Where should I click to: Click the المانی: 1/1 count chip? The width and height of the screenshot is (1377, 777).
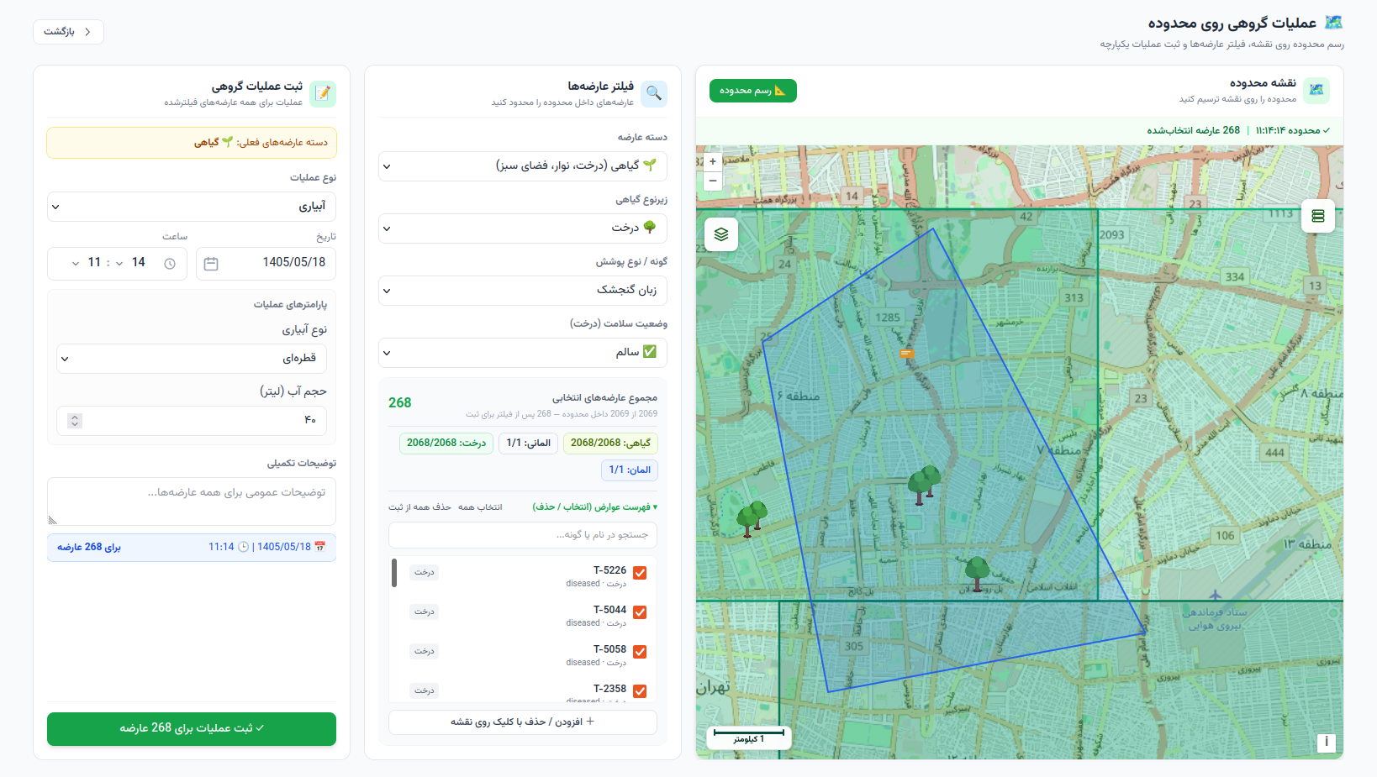529,444
